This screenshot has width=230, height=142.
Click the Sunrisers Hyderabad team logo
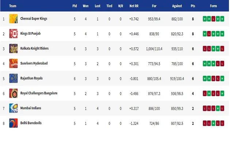[14, 63]
